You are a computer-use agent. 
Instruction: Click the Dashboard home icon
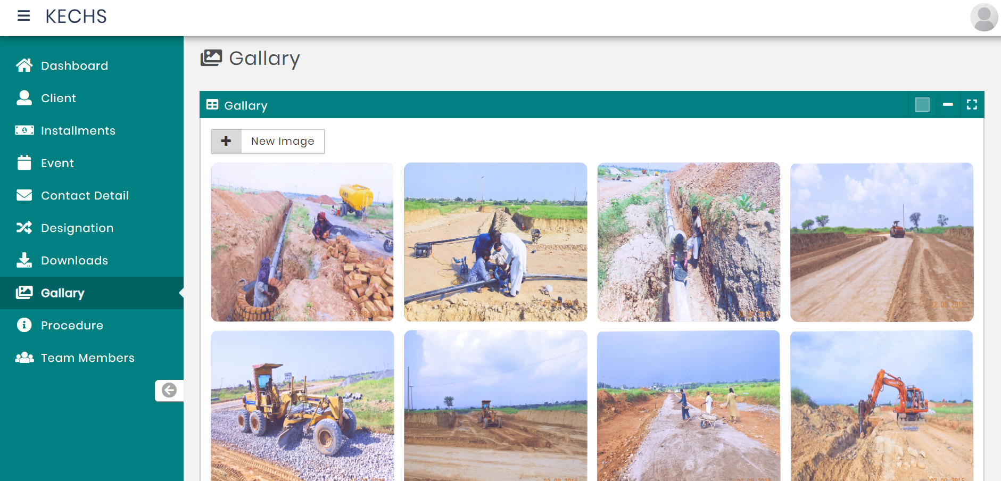[24, 65]
